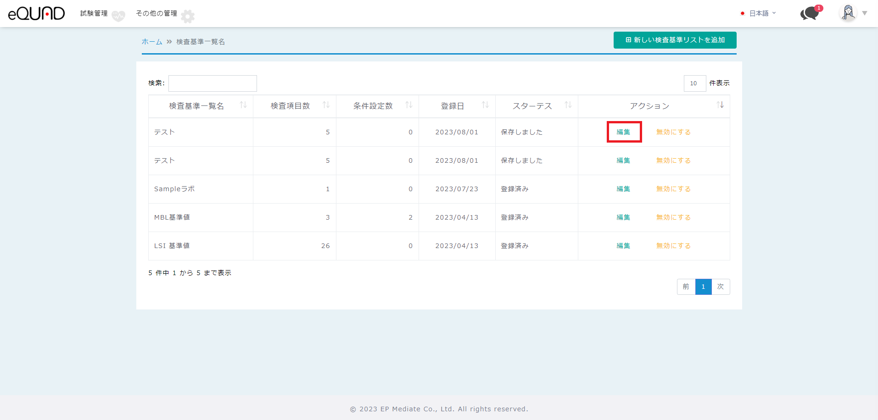Go to ホーム breadcrumb link
Image resolution: width=878 pixels, height=420 pixels.
pyautogui.click(x=152, y=42)
